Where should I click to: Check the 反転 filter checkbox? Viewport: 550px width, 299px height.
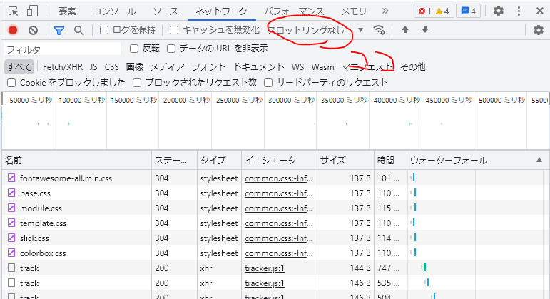[134, 49]
